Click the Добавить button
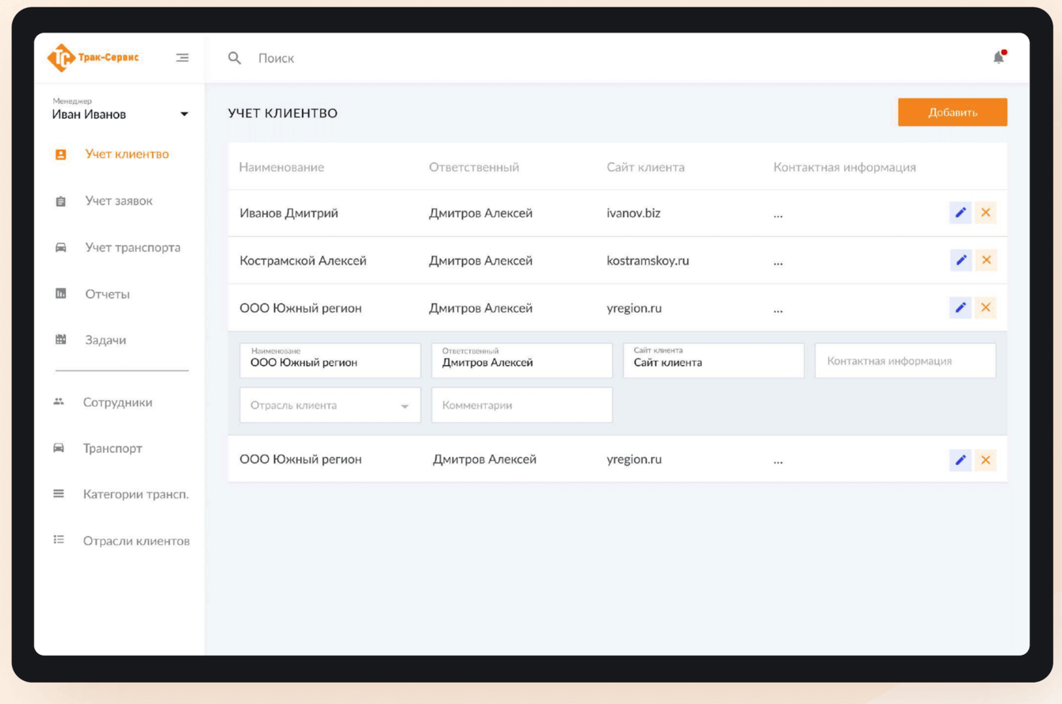This screenshot has width=1062, height=704. click(x=952, y=112)
